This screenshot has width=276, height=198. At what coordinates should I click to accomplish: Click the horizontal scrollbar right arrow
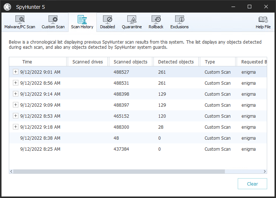(265, 171)
